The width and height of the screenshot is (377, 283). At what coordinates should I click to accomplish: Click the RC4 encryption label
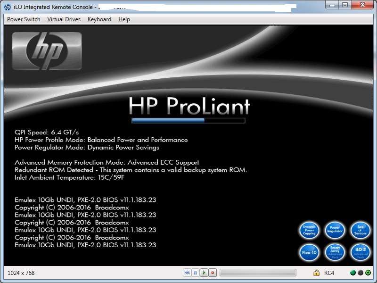(329, 273)
